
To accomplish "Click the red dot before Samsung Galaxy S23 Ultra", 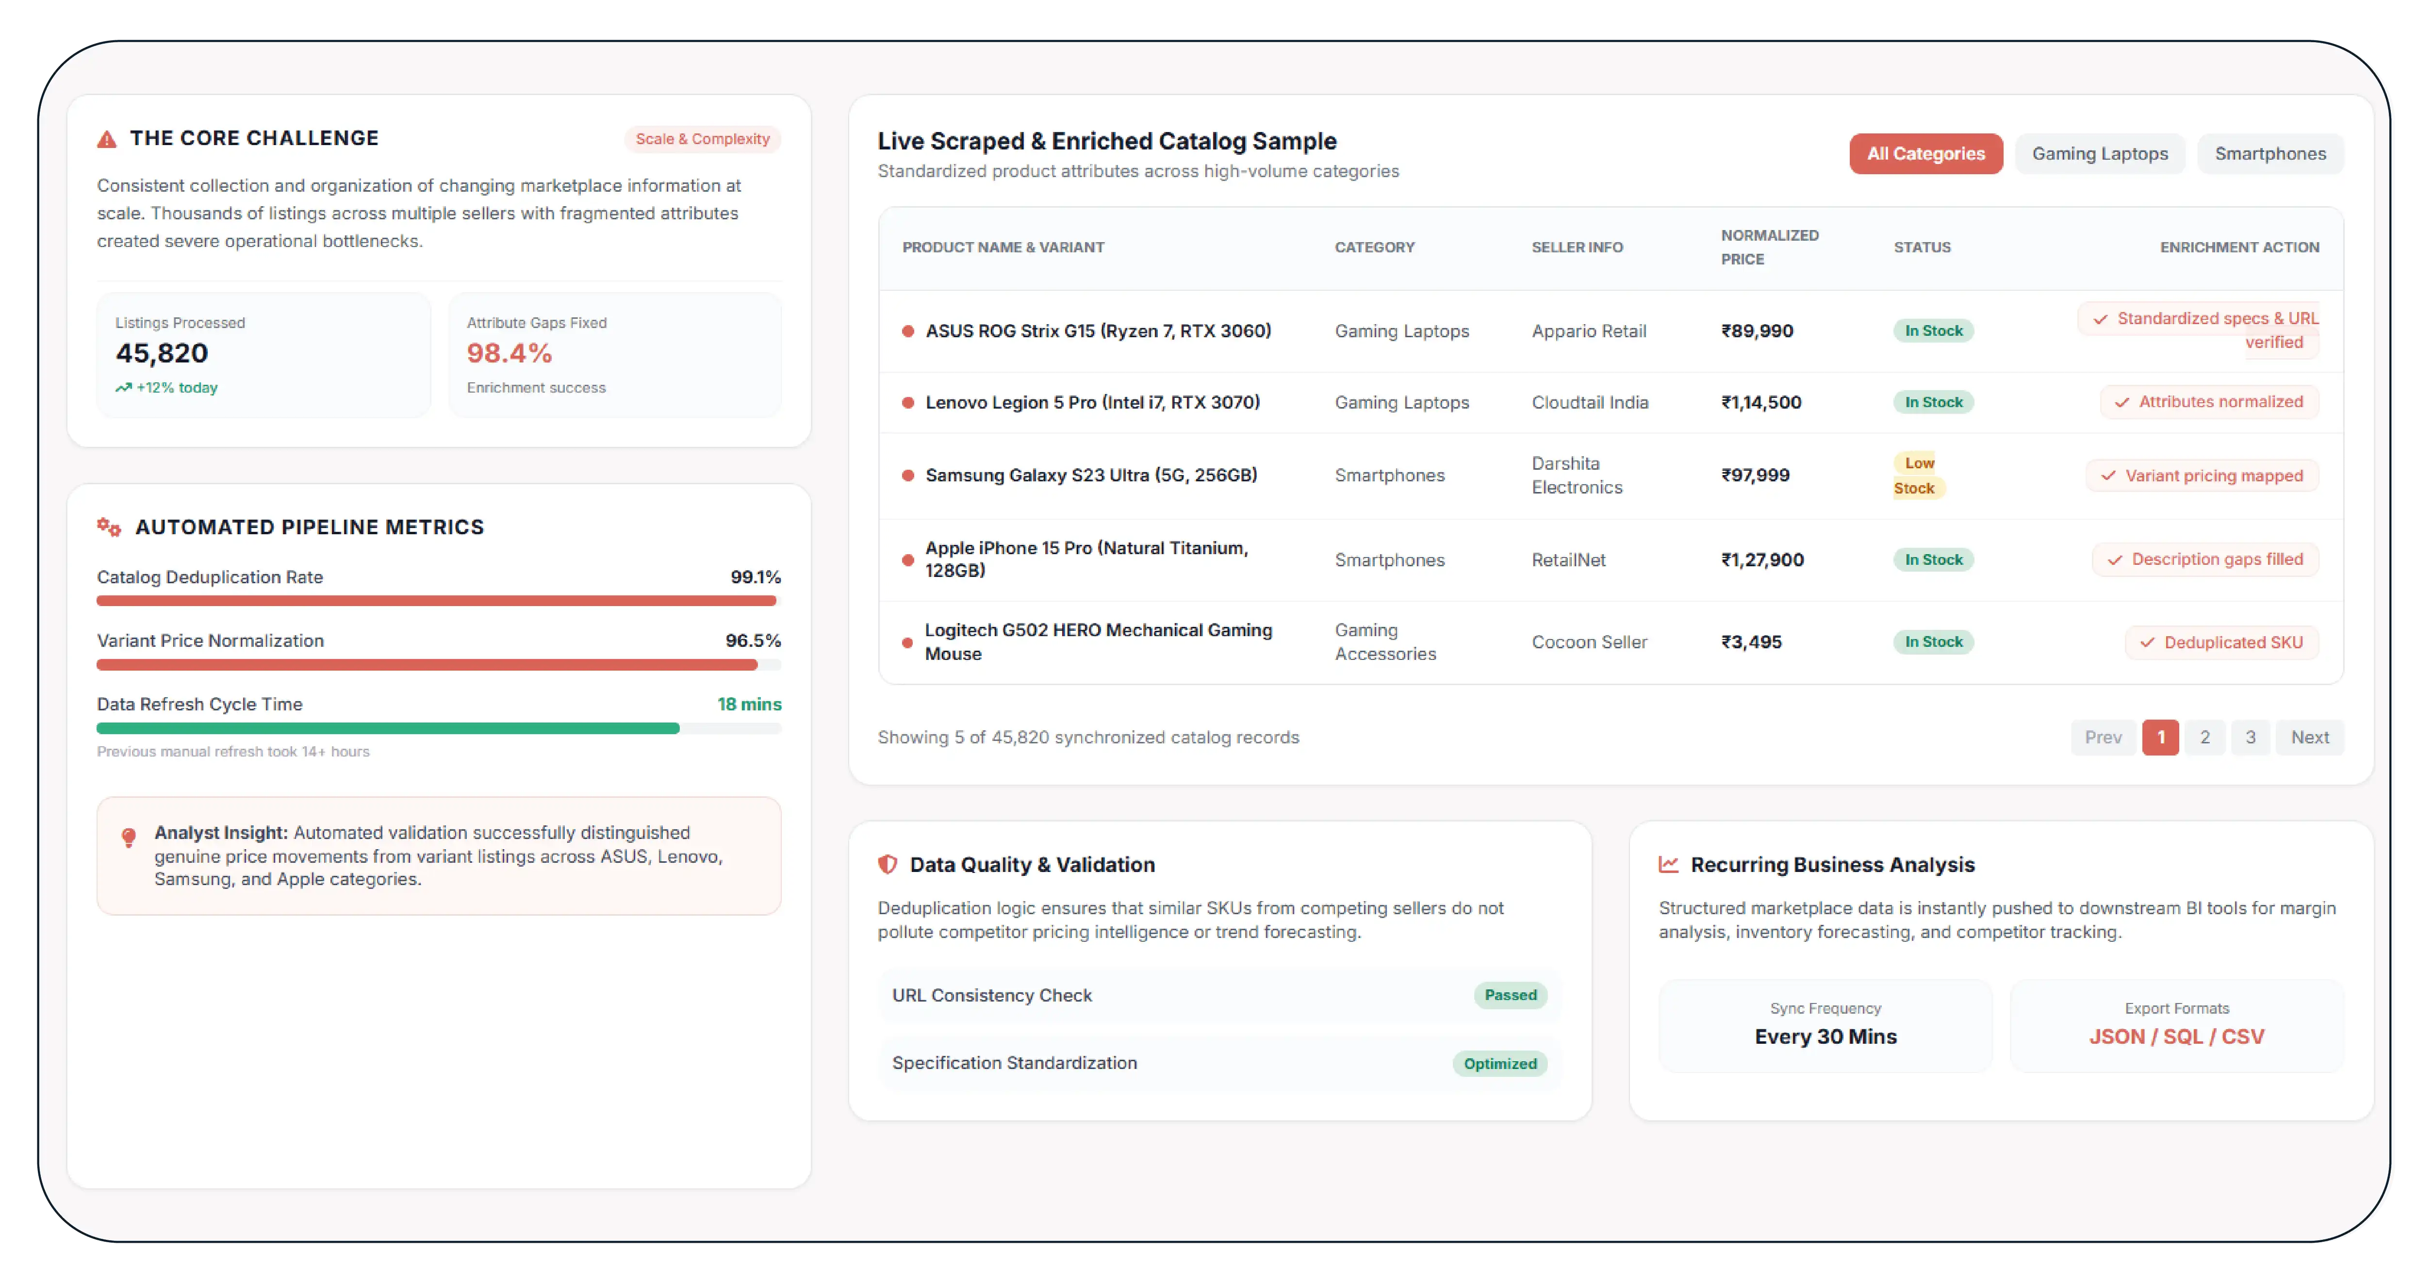I will click(907, 475).
